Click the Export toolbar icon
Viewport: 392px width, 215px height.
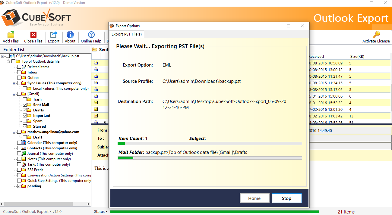[x=54, y=35]
